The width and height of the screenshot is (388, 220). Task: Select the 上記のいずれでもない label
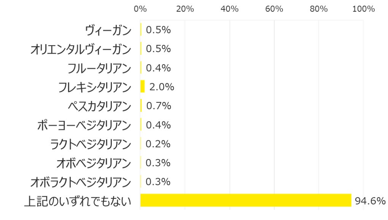(78, 201)
